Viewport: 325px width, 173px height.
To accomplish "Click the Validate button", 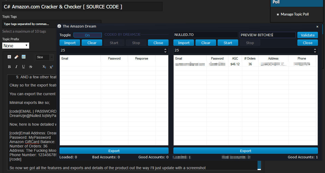I will (x=308, y=35).
